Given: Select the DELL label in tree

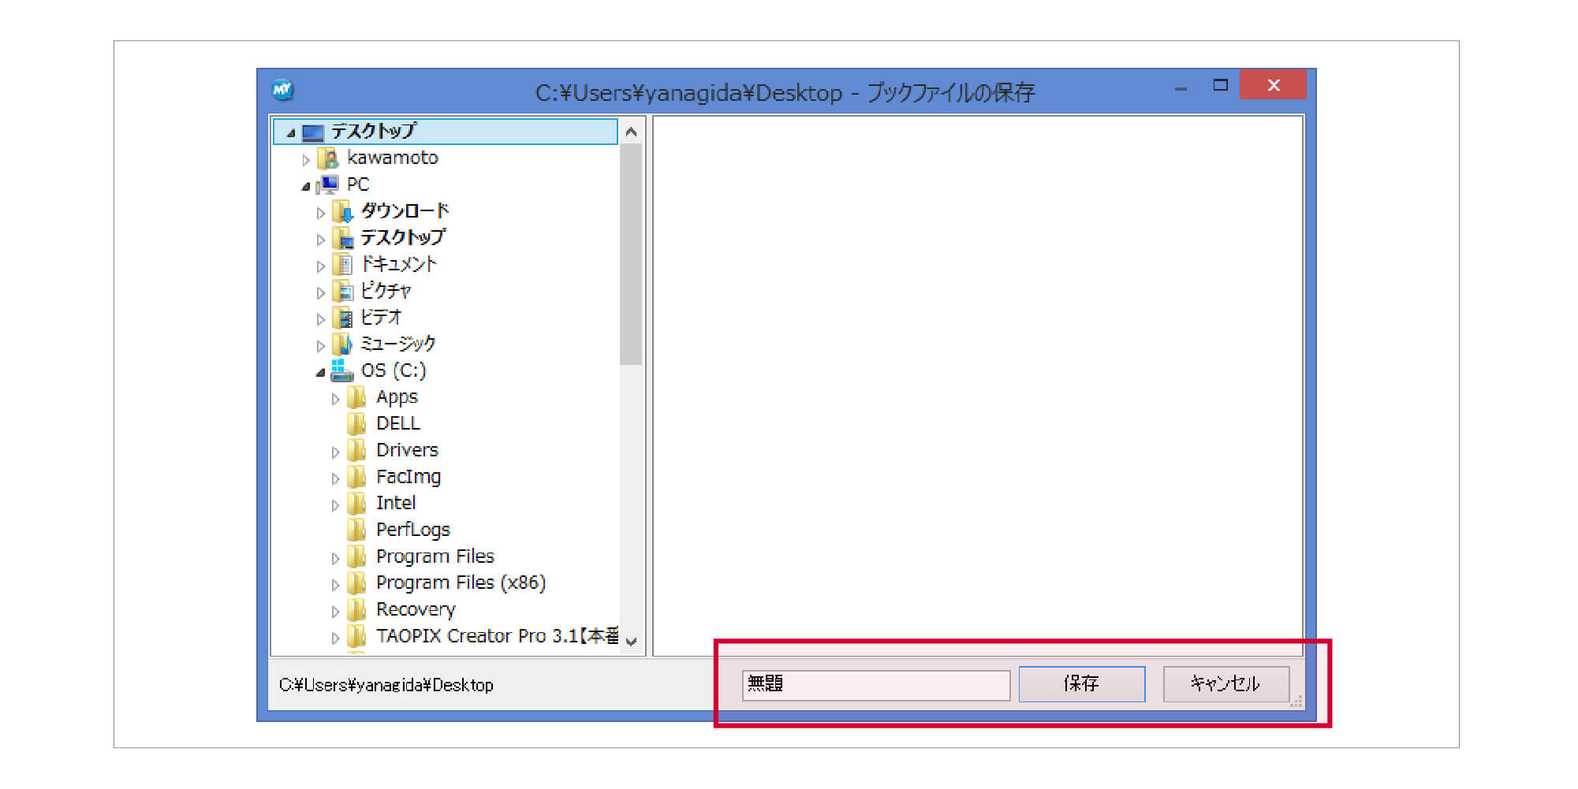Looking at the screenshot, I should point(398,423).
